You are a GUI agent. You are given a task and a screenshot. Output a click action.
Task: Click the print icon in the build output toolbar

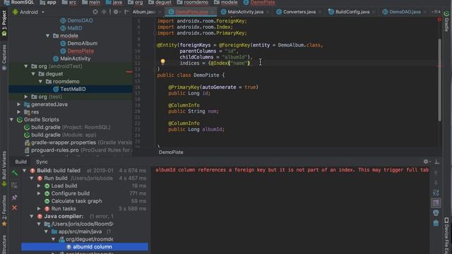436,213
